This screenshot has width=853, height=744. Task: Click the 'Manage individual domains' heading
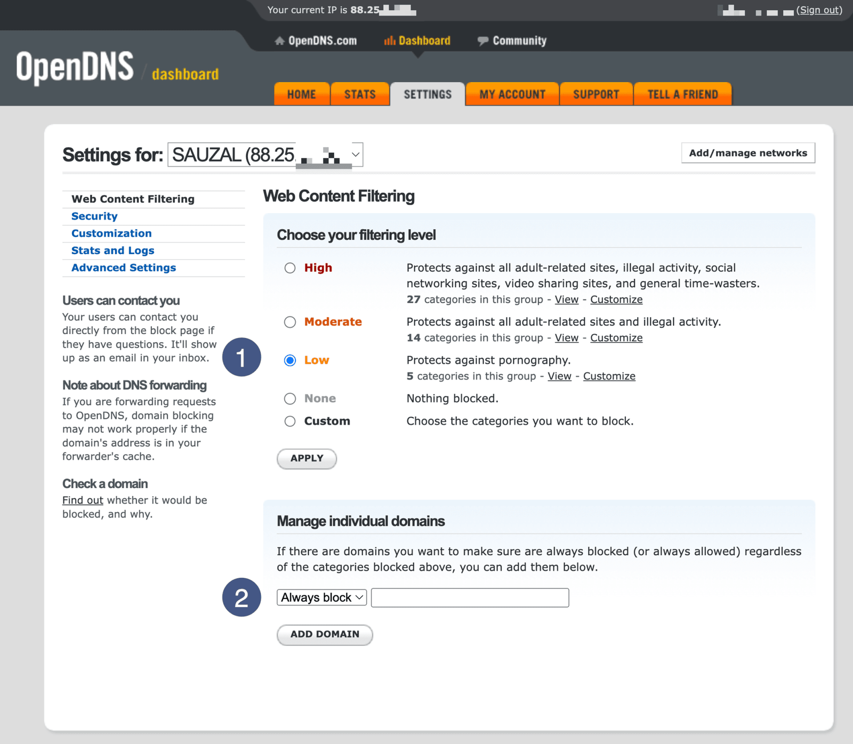[361, 521]
